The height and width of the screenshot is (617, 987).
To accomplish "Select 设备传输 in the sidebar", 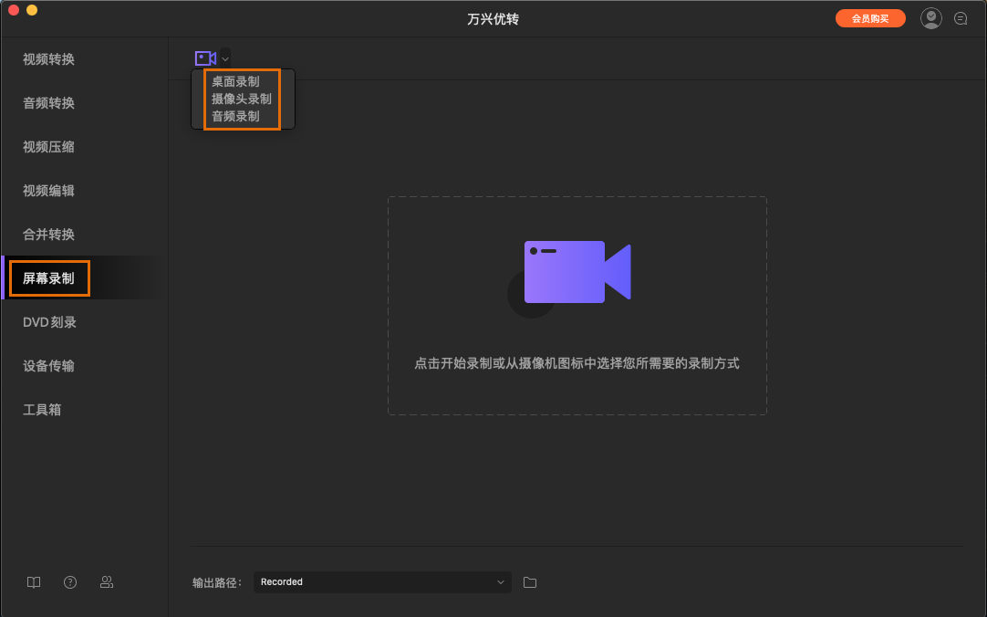I will [48, 365].
